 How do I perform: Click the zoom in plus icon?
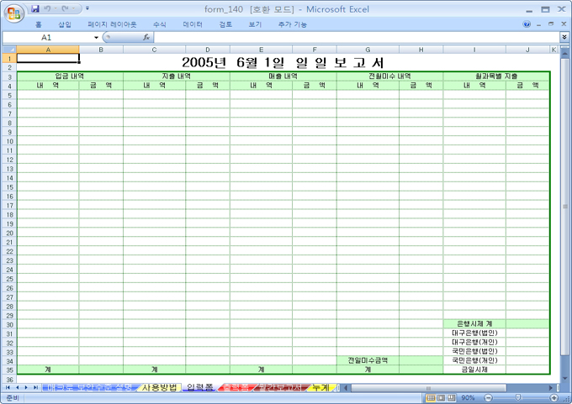tap(552, 397)
